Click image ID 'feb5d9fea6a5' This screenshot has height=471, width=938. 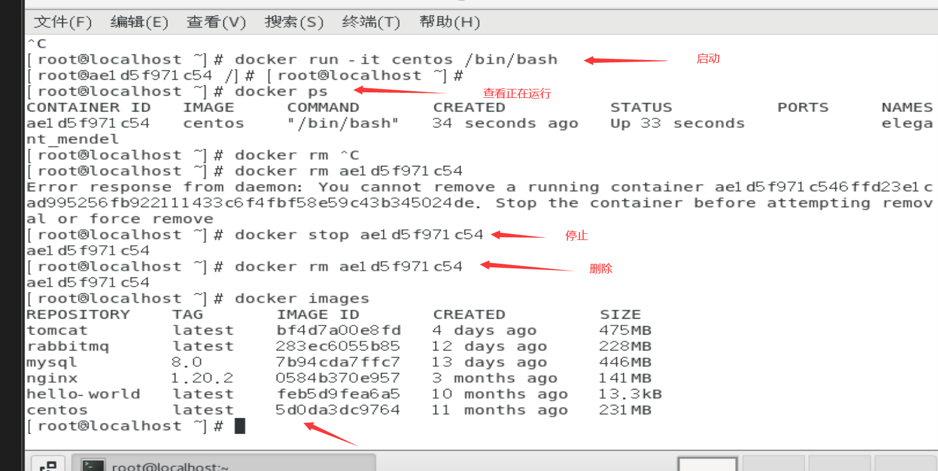(339, 394)
